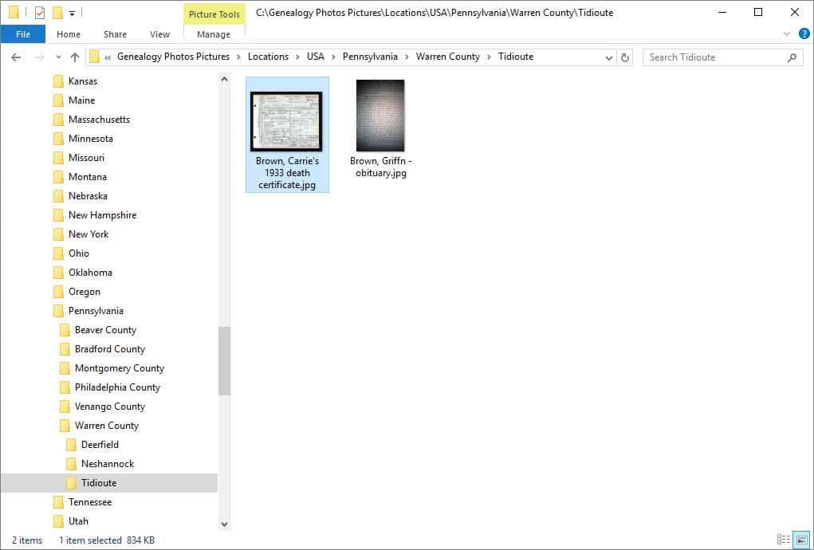Click the Picture Tools contextual tab header

click(214, 14)
